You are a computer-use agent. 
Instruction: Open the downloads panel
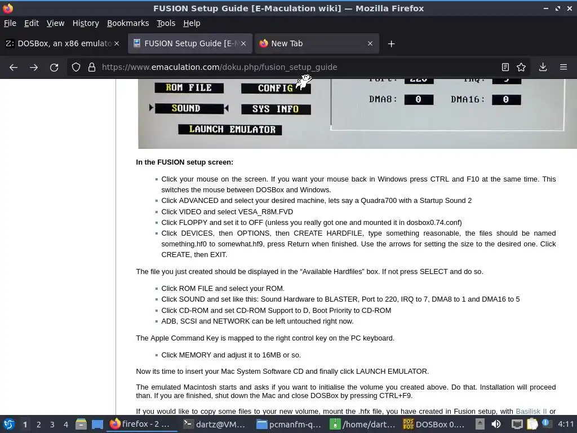pyautogui.click(x=543, y=67)
